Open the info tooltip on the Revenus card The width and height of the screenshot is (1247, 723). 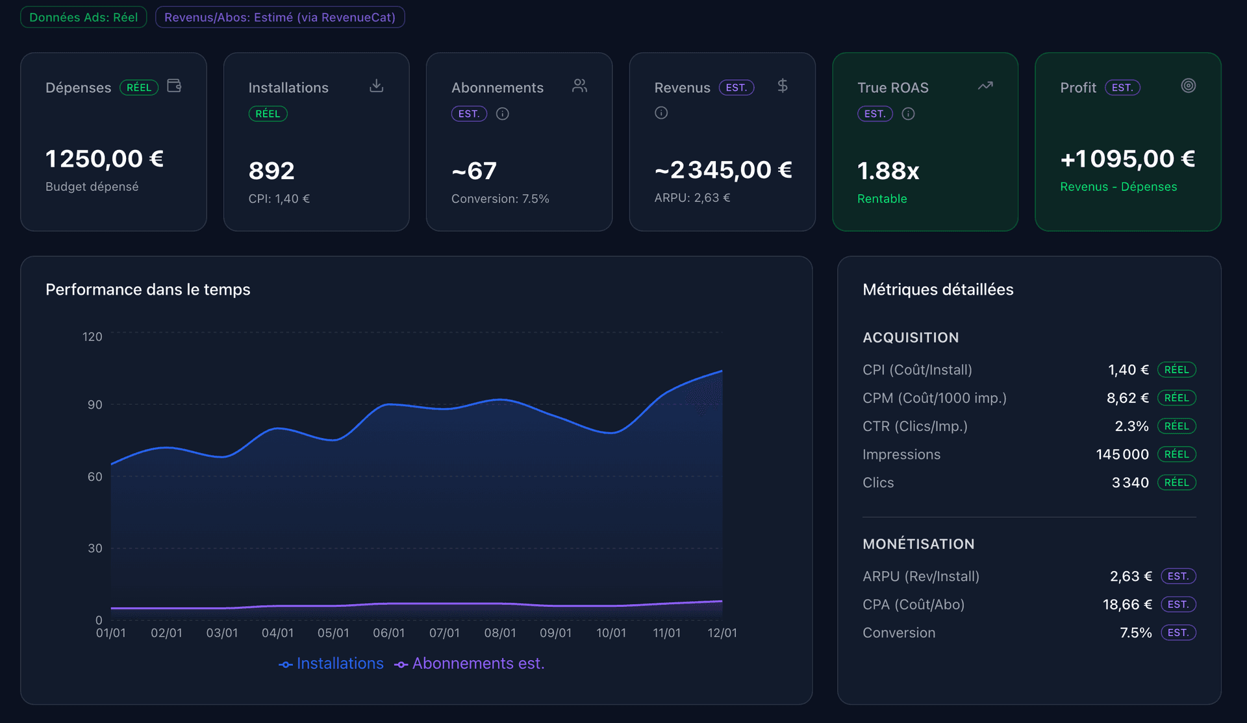pos(661,112)
